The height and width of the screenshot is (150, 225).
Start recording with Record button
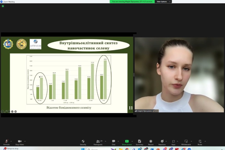coord(151,142)
